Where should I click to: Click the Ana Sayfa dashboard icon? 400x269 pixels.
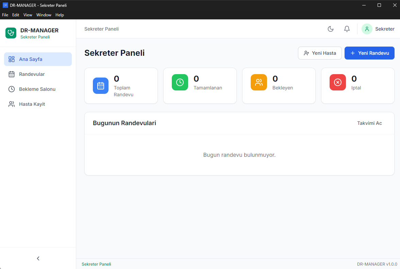click(12, 59)
